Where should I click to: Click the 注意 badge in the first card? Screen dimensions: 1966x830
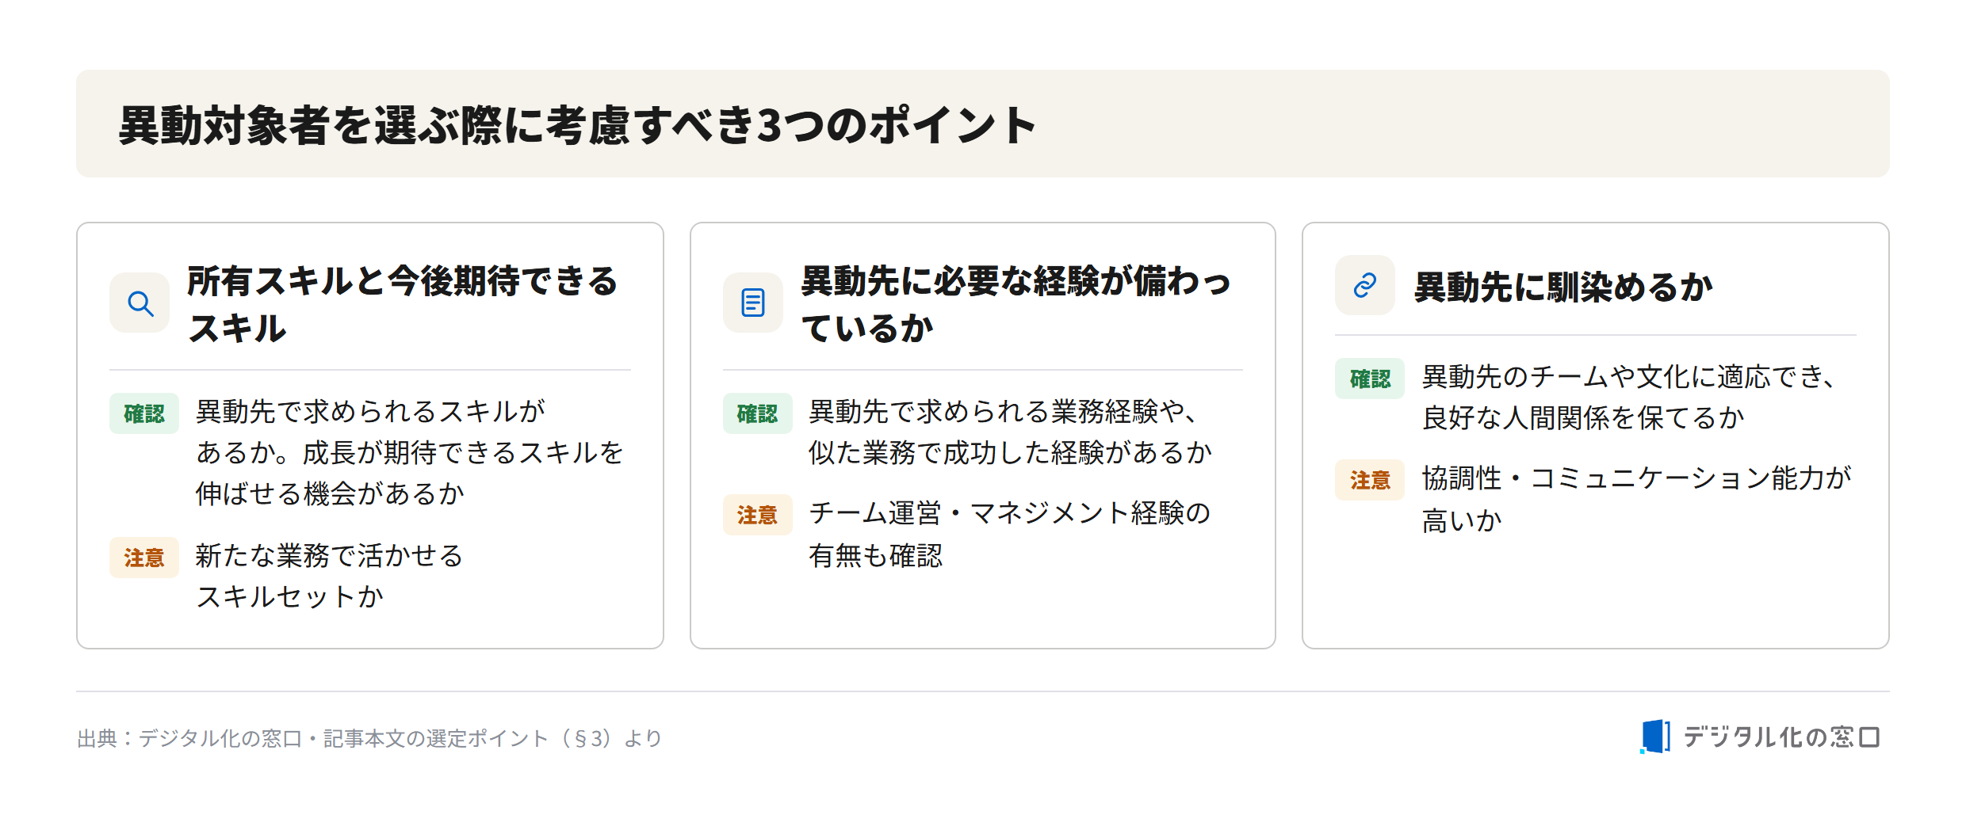click(x=144, y=558)
